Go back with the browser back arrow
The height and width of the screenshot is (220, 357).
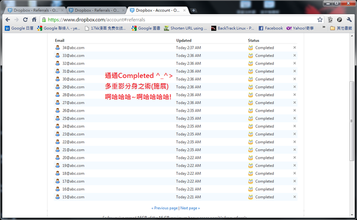tap(8, 20)
